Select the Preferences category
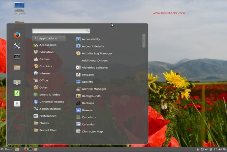 (45, 116)
